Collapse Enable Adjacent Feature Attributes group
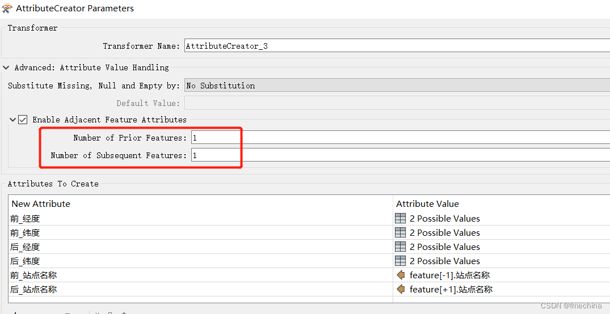Screen dimensions: 610x314 click(13, 120)
